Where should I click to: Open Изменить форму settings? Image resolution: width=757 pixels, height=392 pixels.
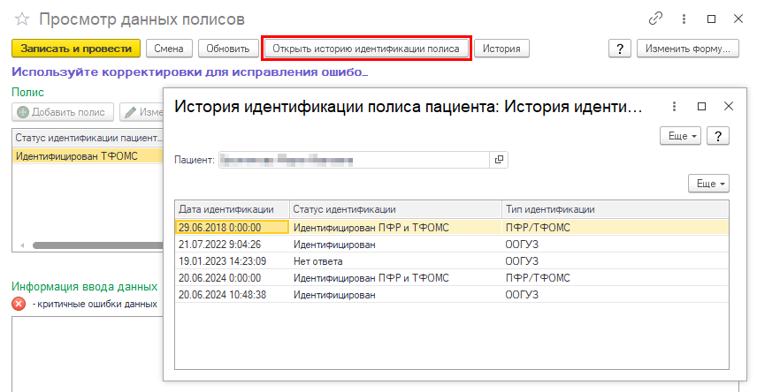(x=687, y=49)
